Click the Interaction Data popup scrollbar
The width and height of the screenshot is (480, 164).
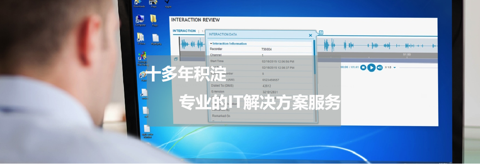[314, 57]
